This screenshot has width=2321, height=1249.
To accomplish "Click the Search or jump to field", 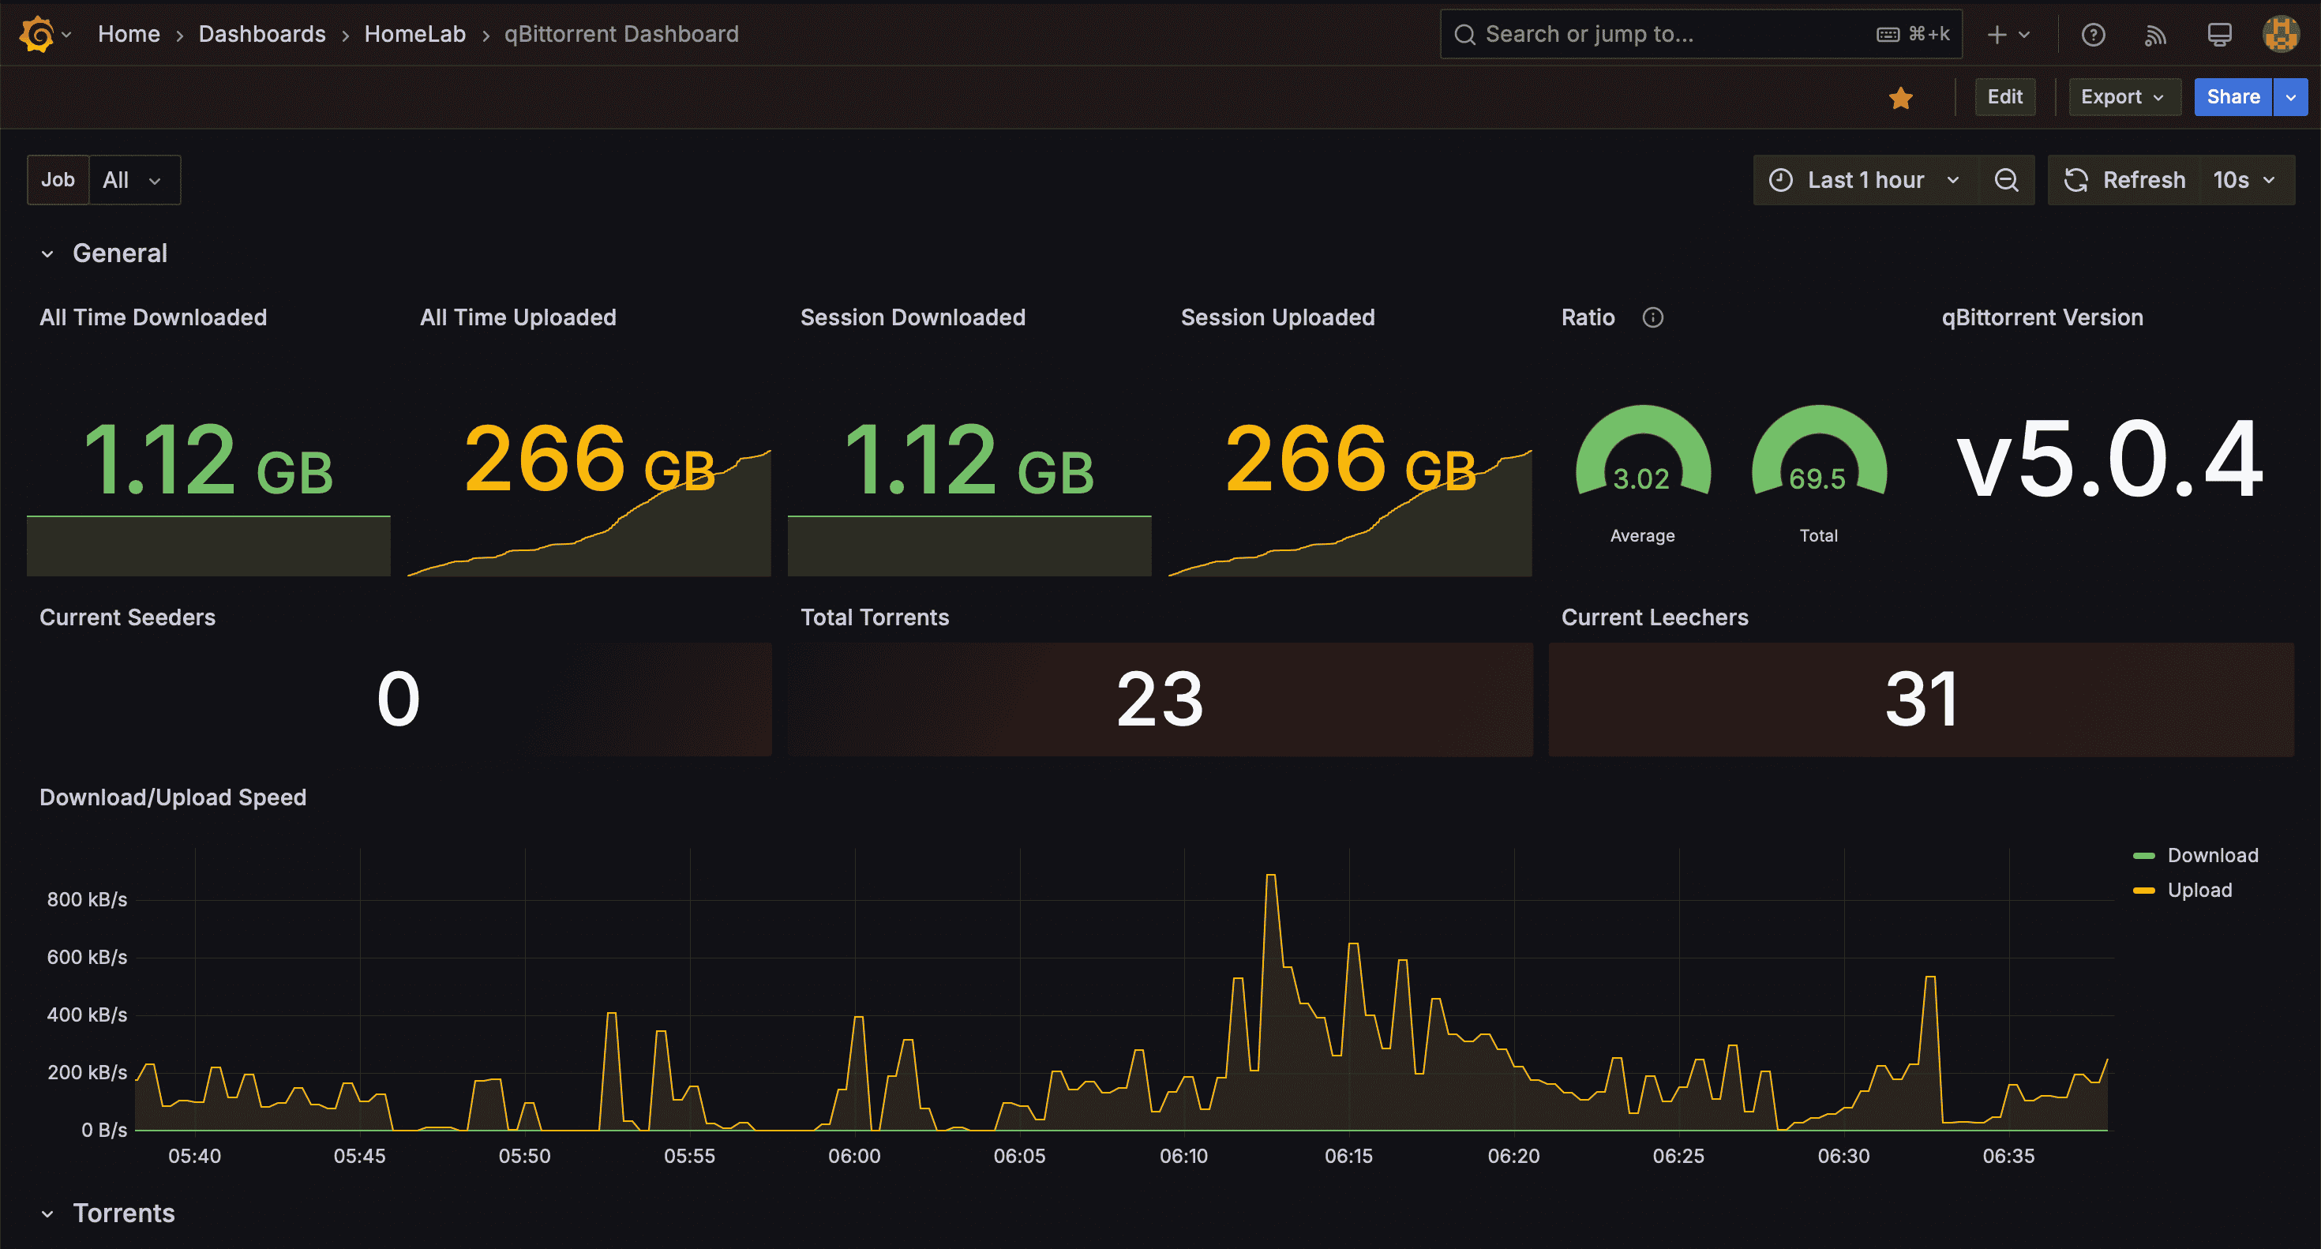I will point(1701,34).
